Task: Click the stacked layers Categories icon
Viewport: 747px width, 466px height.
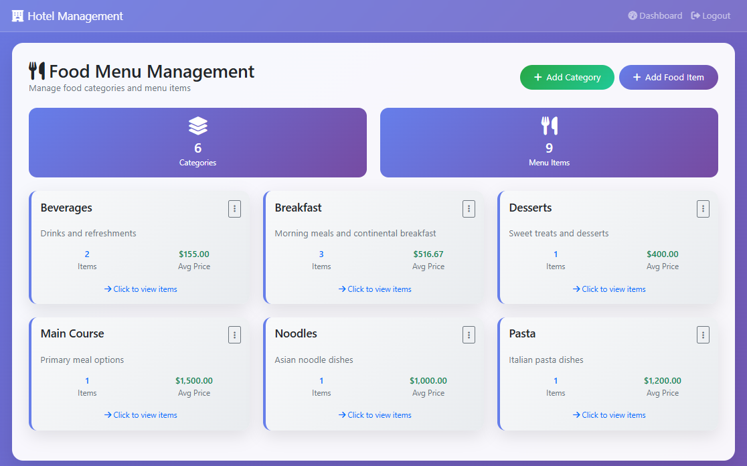Action: (197, 126)
